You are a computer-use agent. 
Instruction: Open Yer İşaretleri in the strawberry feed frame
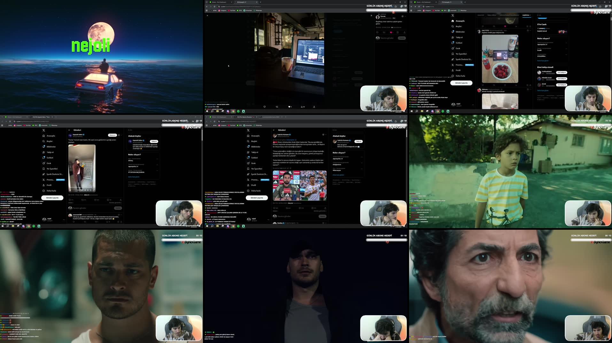coord(459,54)
